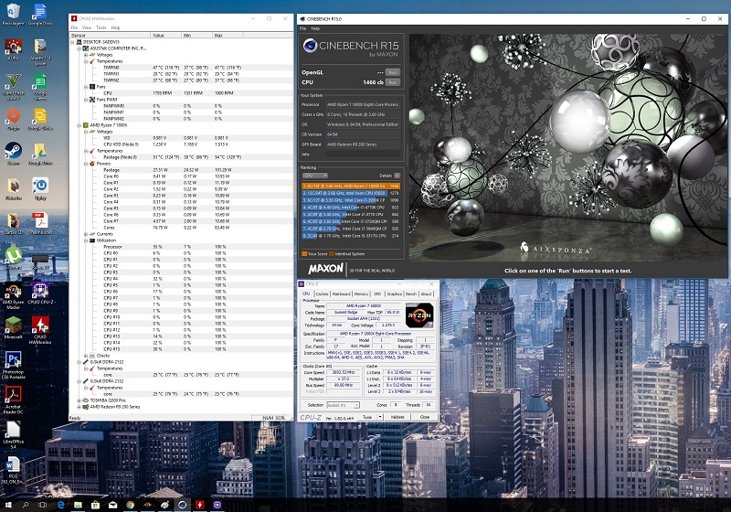Run the CPU benchmark in Cinebench

tap(392, 82)
